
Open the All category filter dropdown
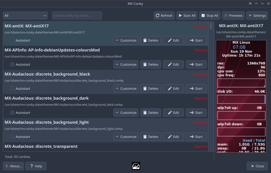[25, 15]
